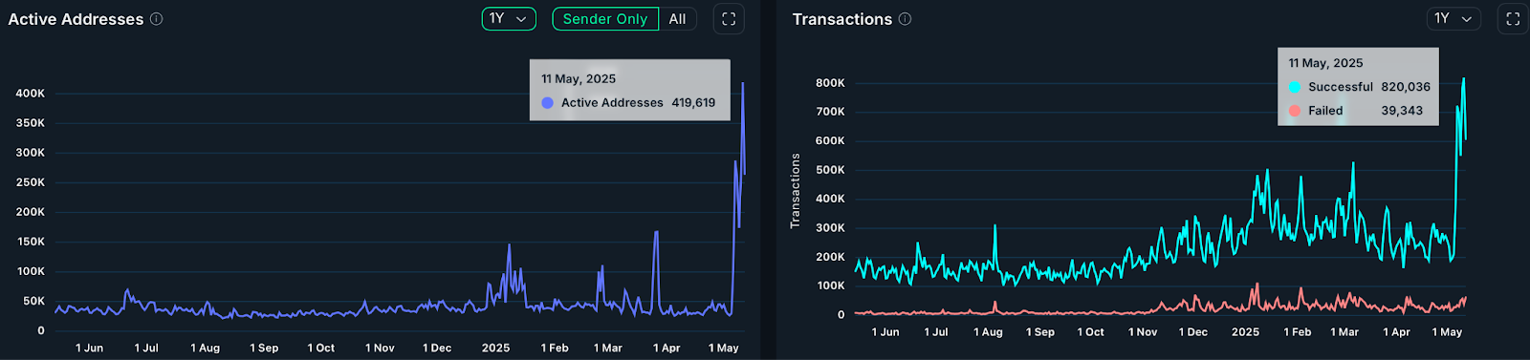This screenshot has height=360, width=1530.
Task: Click the Transactions chart title
Action: (842, 19)
